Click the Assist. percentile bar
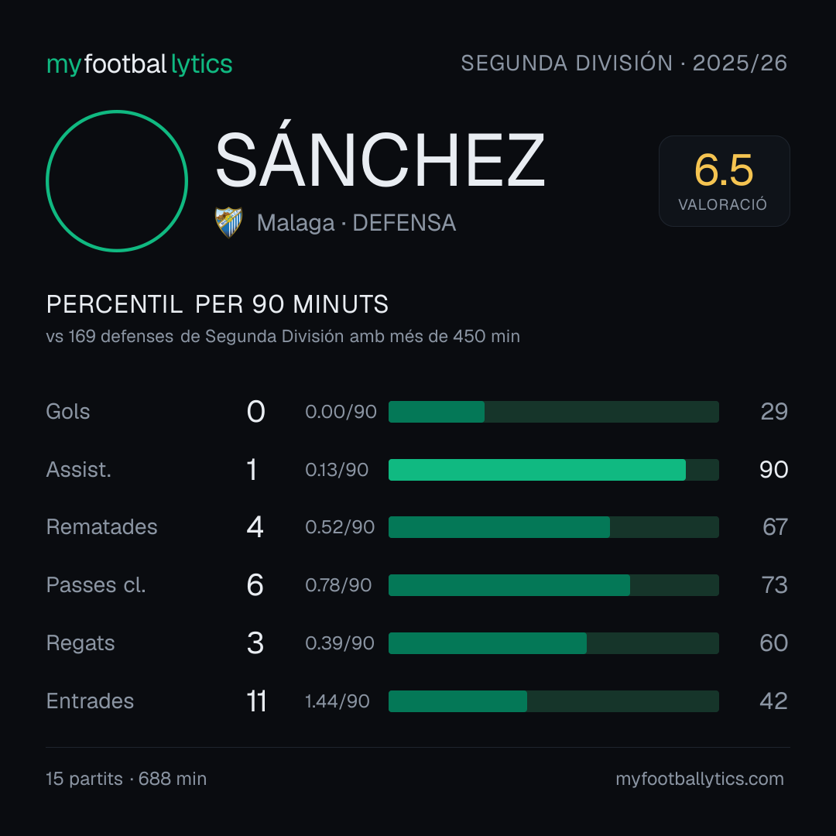This screenshot has width=836, height=836. pyautogui.click(x=553, y=470)
